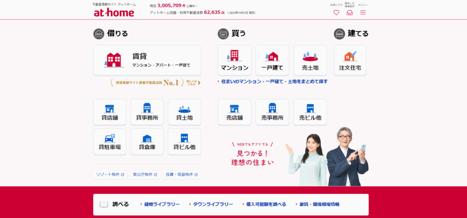Screen dimensions: 467x218
Task: Open 建物ライブラリー in the research bar
Action: click(x=161, y=204)
